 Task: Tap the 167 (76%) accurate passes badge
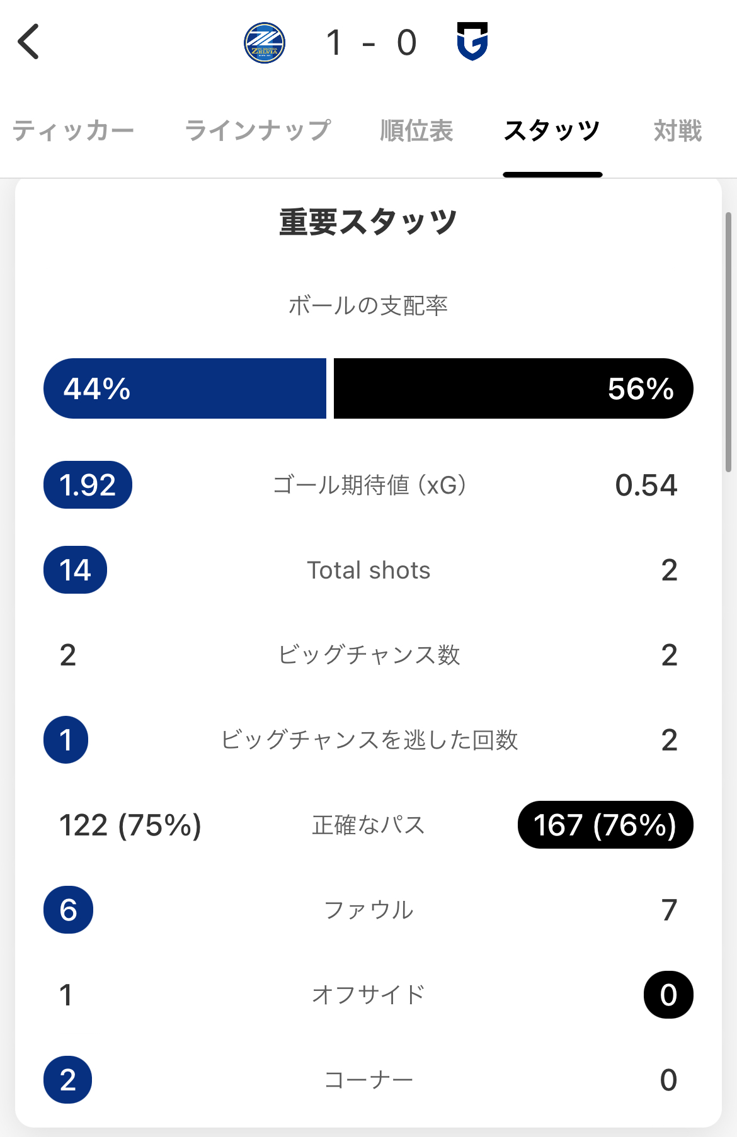[605, 825]
